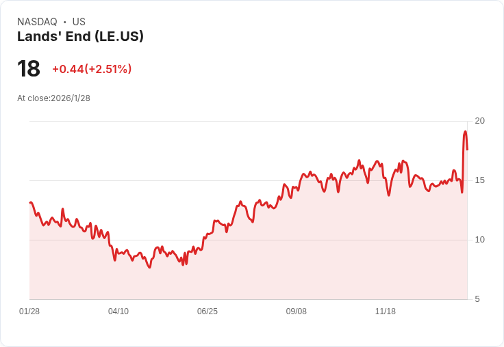Open the Lands' End (LE.US) title

(x=80, y=37)
